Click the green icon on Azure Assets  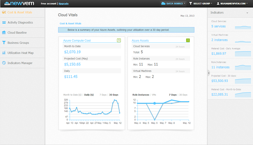(x=188, y=40)
